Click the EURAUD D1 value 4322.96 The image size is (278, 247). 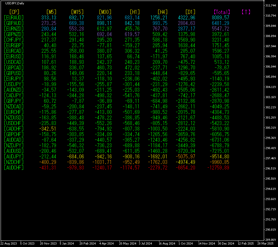pyautogui.click(x=187, y=18)
